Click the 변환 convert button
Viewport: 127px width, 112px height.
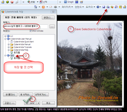coord(31,2)
